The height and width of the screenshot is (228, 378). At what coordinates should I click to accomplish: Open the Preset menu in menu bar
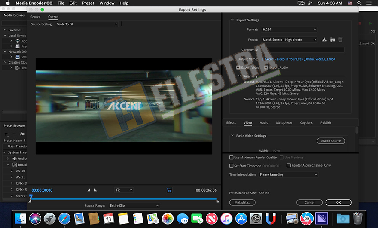[x=88, y=3]
